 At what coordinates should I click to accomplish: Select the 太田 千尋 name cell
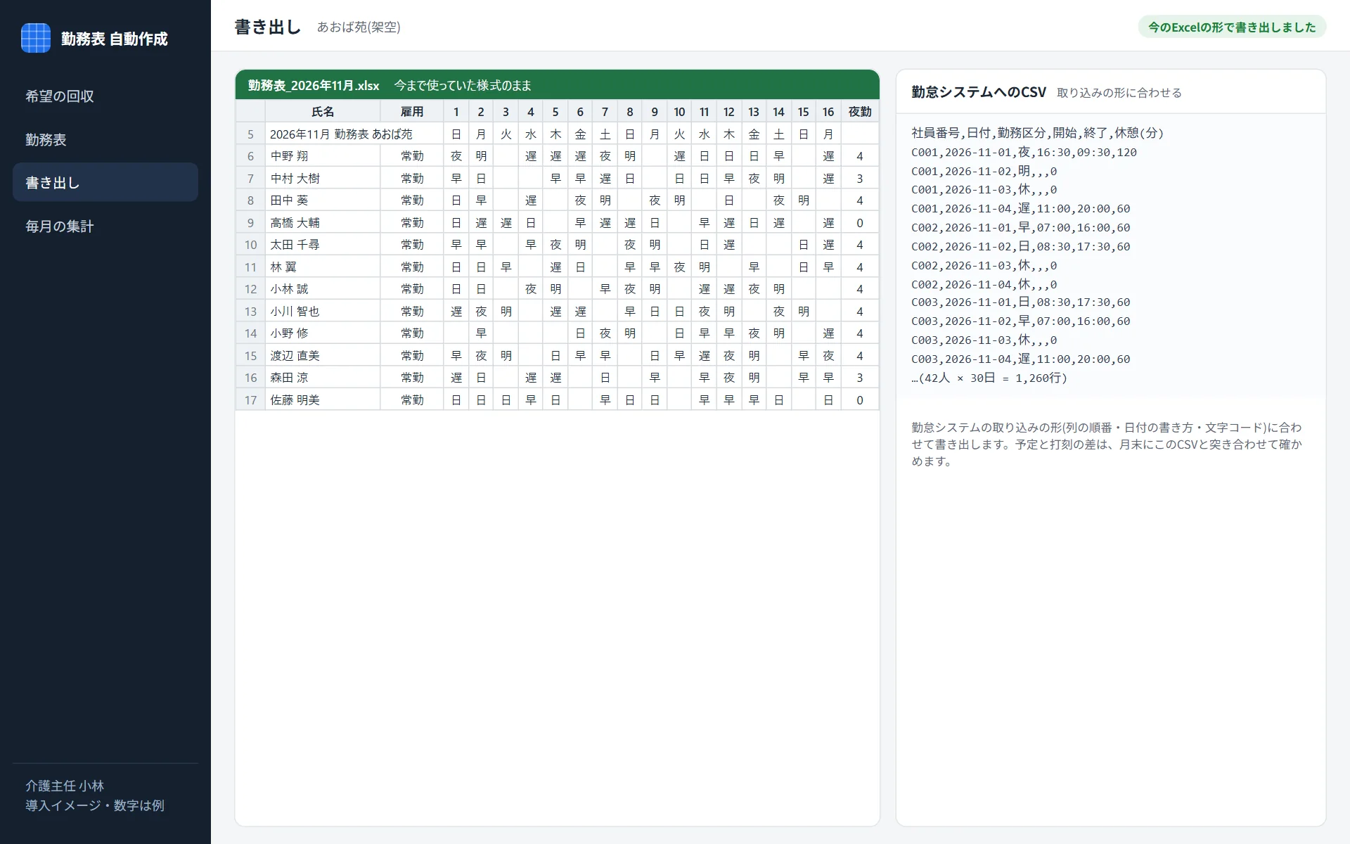(x=323, y=245)
